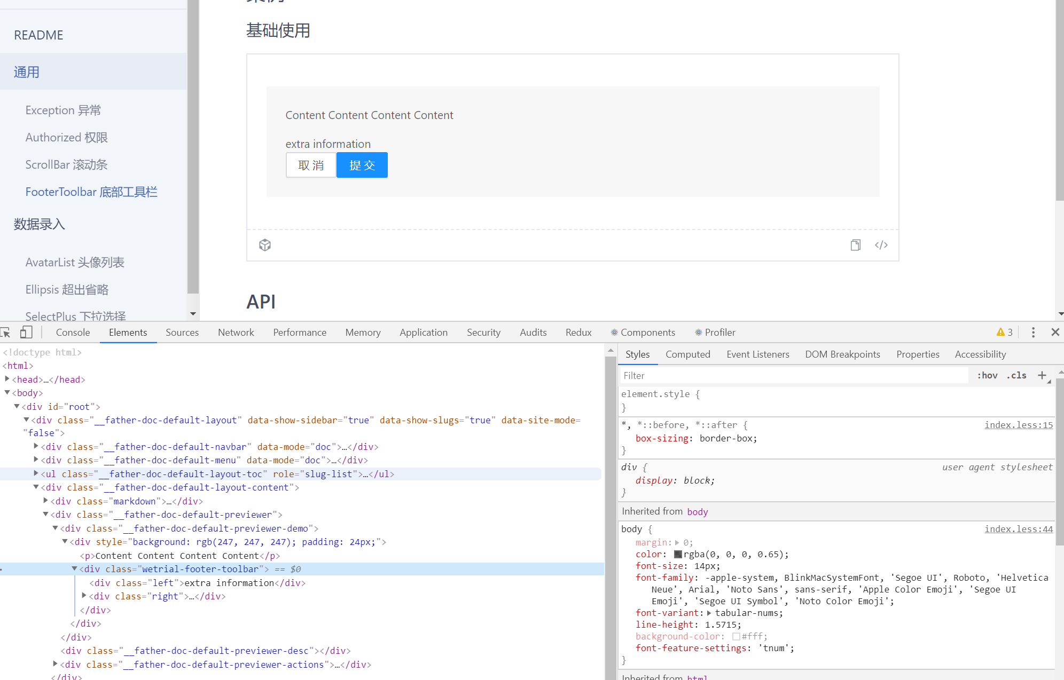1064x680 pixels.
Task: Expand the head element in the DOM tree
Action: point(7,379)
